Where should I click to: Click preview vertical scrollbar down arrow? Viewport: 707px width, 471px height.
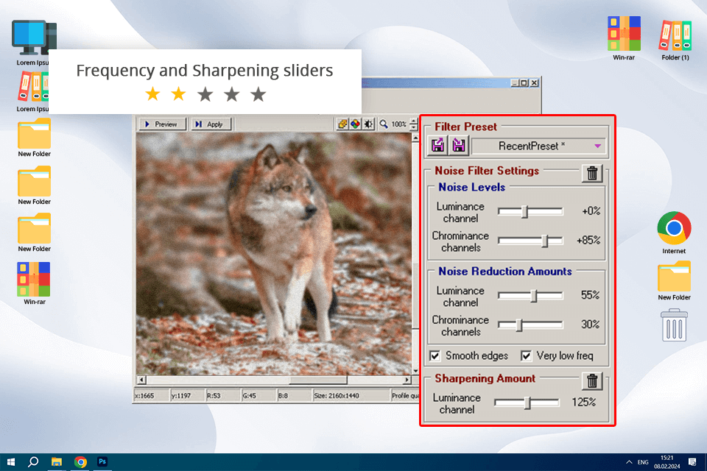tap(415, 371)
